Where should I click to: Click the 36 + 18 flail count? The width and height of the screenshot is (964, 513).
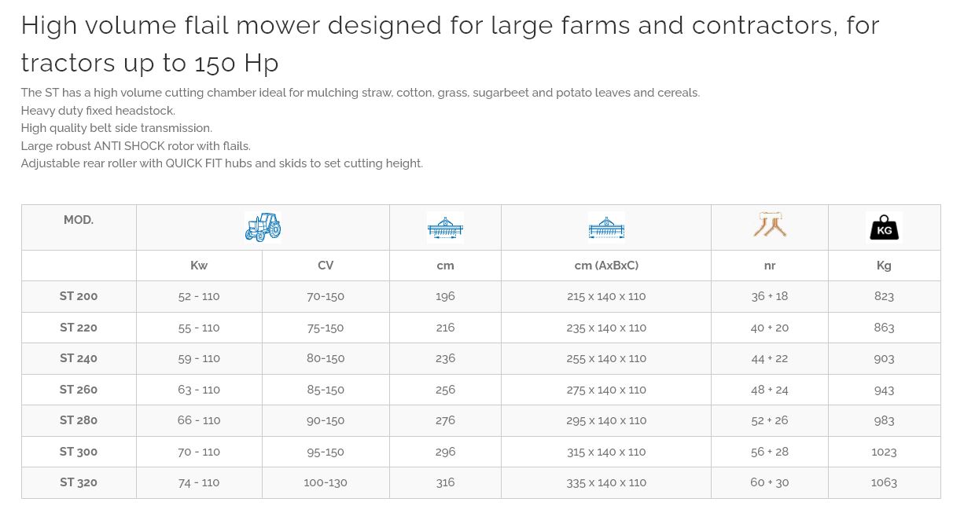point(770,296)
